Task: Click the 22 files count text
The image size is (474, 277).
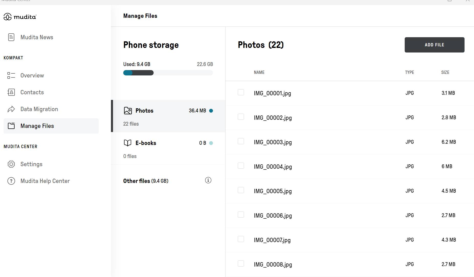Action: tap(131, 124)
